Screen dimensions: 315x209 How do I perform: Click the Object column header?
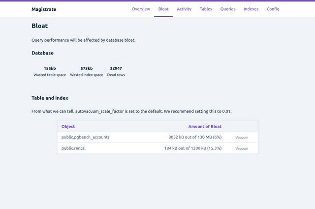pos(68,127)
